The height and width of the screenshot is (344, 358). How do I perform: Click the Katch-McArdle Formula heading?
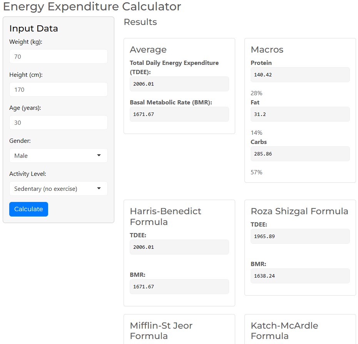point(284,331)
